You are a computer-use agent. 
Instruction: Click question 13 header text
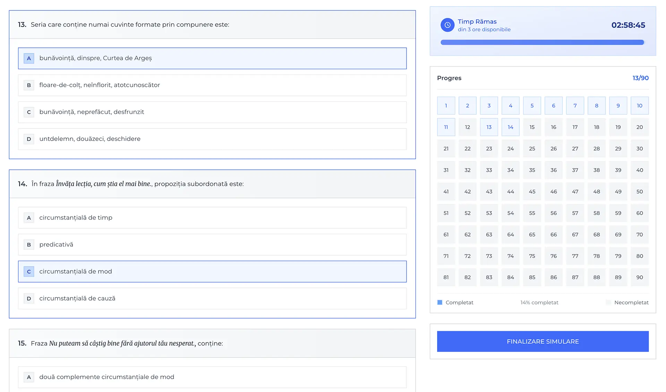tap(130, 25)
